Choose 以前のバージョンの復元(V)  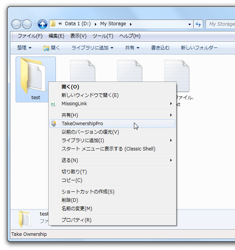tap(112, 132)
